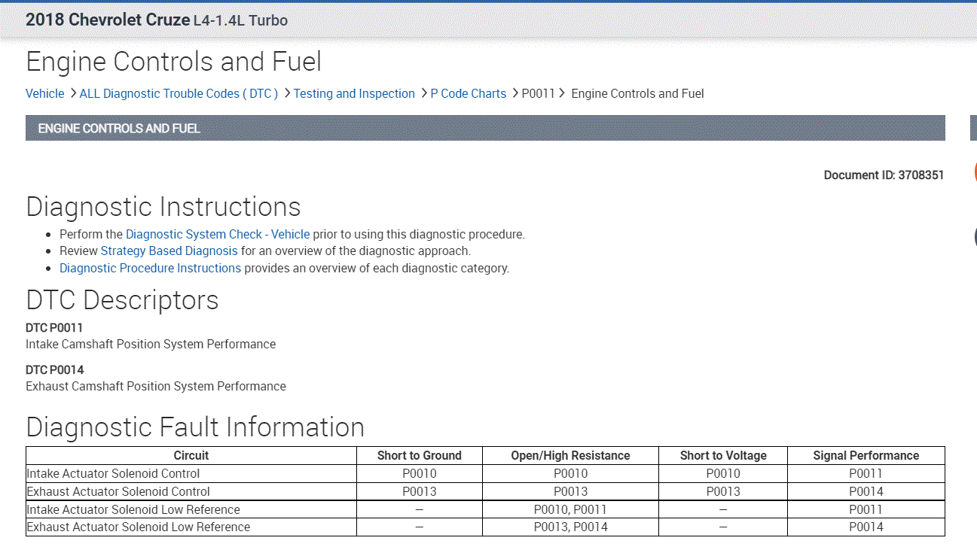The image size is (977, 559).
Task: Click the ENGINE CONTROLS AND FUEL header bar
Action: pyautogui.click(x=485, y=128)
